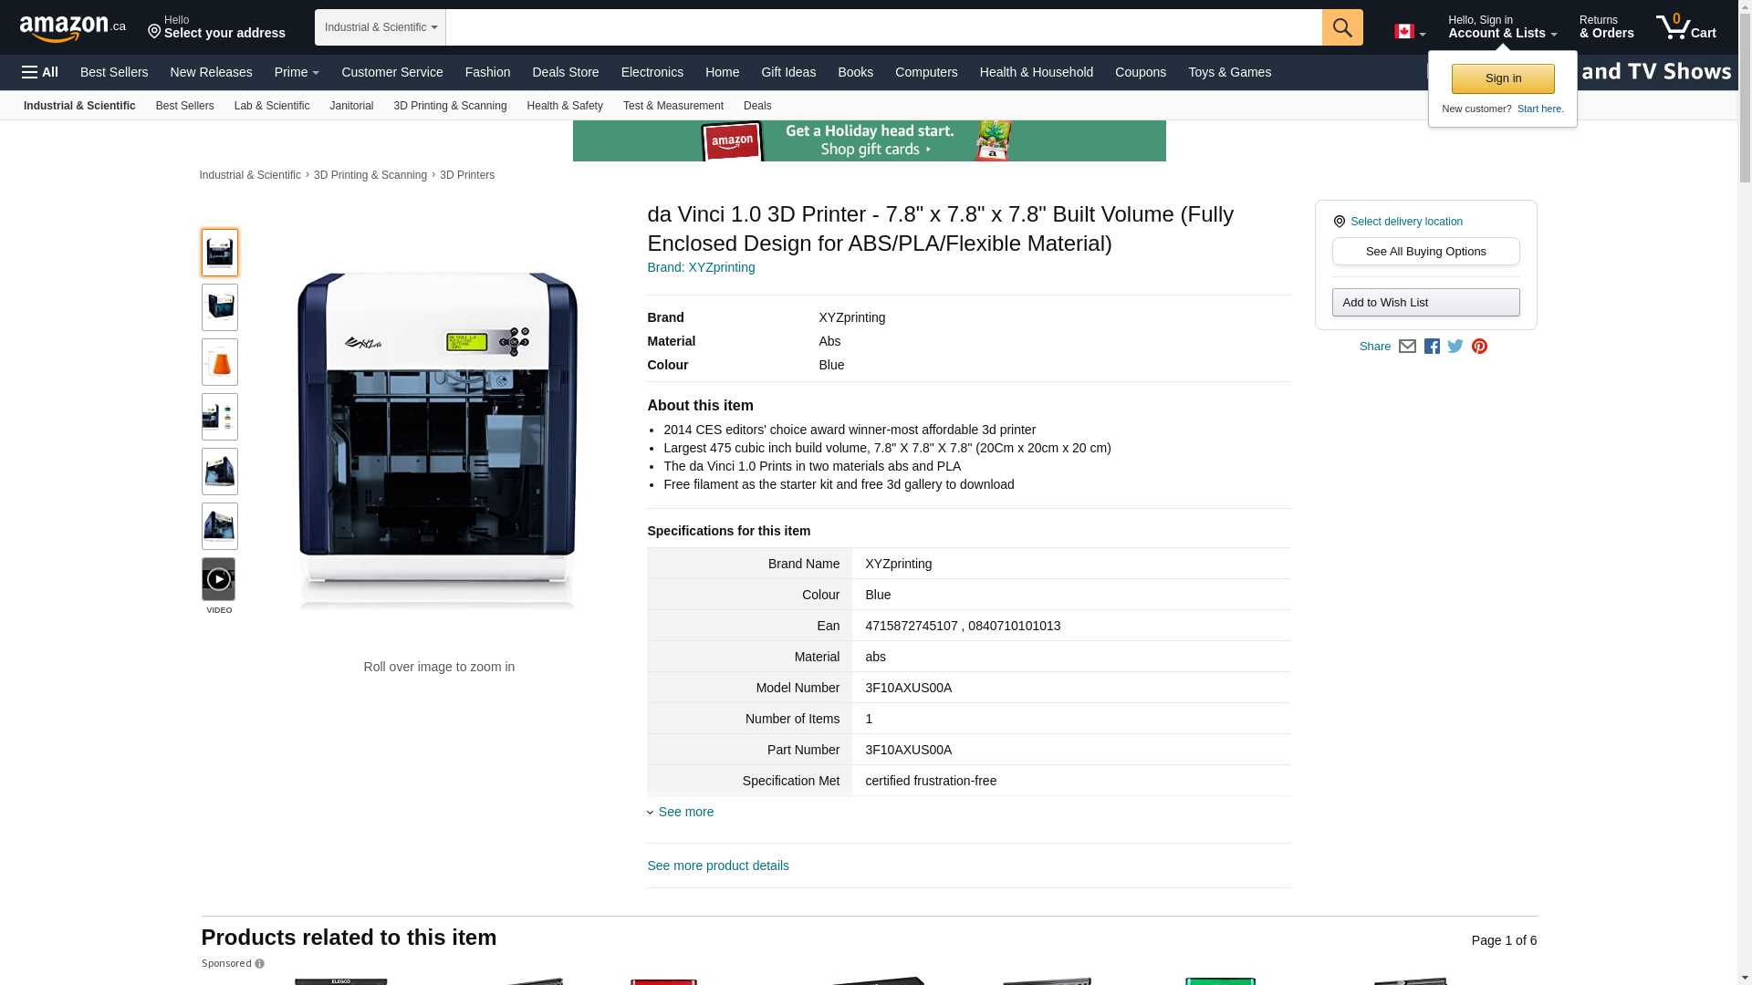This screenshot has height=985, width=1752.
Task: Share product on Pinterest
Action: (x=1479, y=347)
